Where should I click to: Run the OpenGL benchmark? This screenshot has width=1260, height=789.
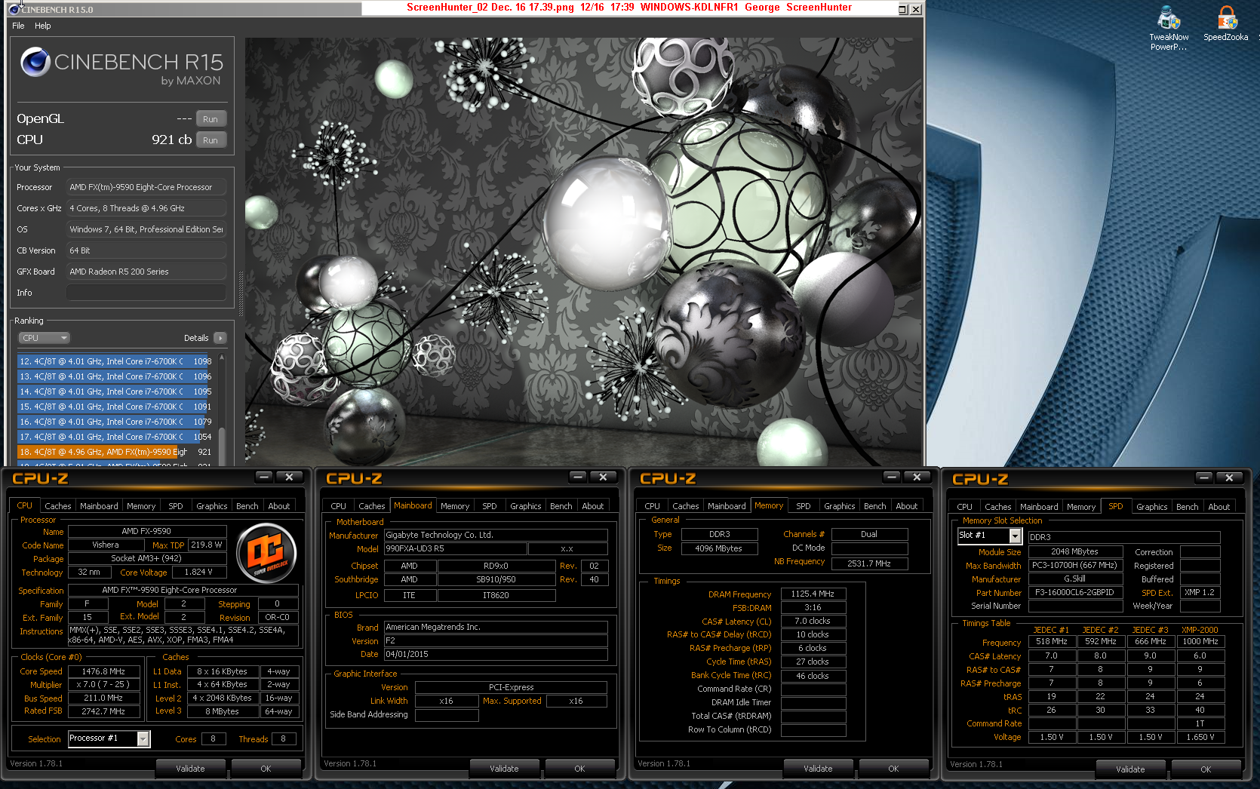[211, 119]
